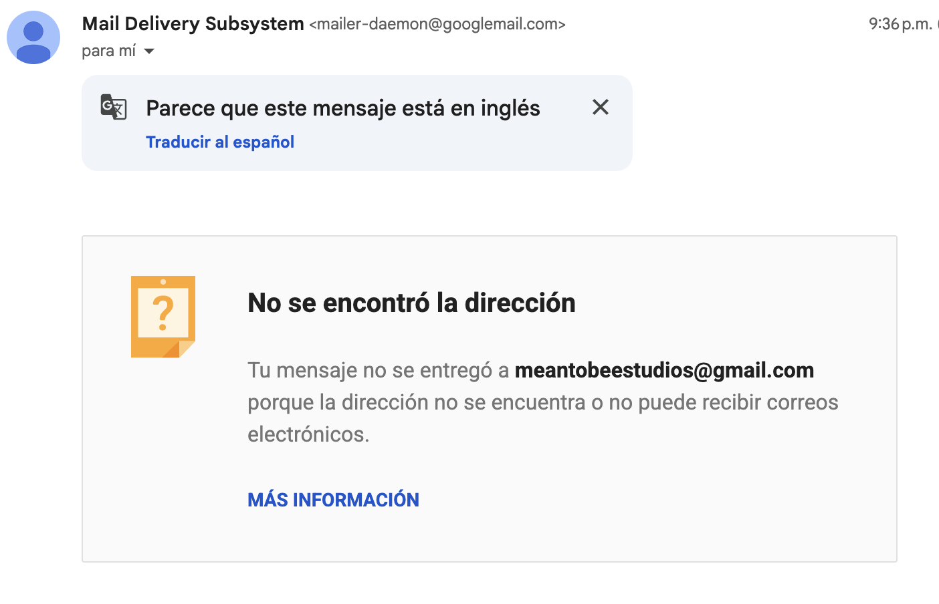The image size is (939, 604).
Task: Click the sender's profile avatar icon
Action: tap(33, 37)
